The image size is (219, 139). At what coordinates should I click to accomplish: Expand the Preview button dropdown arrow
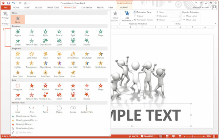point(5,20)
